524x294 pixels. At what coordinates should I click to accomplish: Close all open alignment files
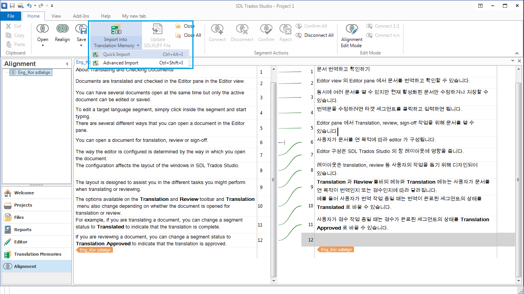tap(188, 34)
